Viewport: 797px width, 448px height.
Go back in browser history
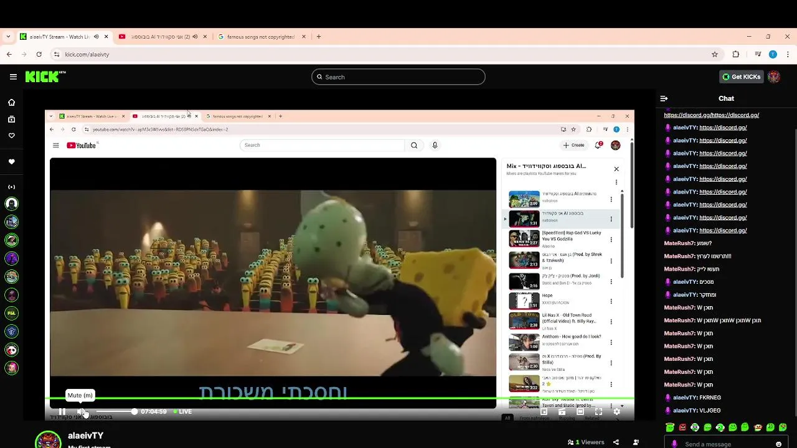(x=9, y=54)
